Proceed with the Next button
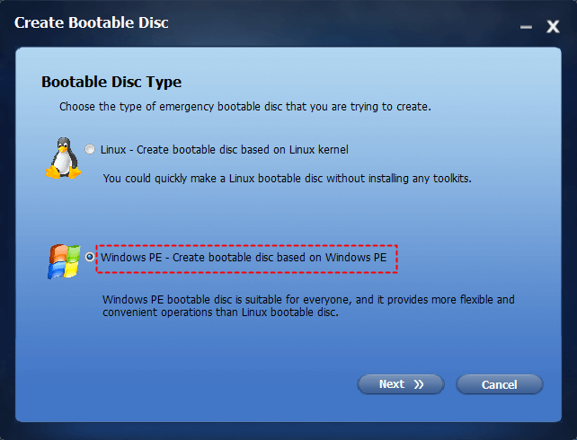 400,384
